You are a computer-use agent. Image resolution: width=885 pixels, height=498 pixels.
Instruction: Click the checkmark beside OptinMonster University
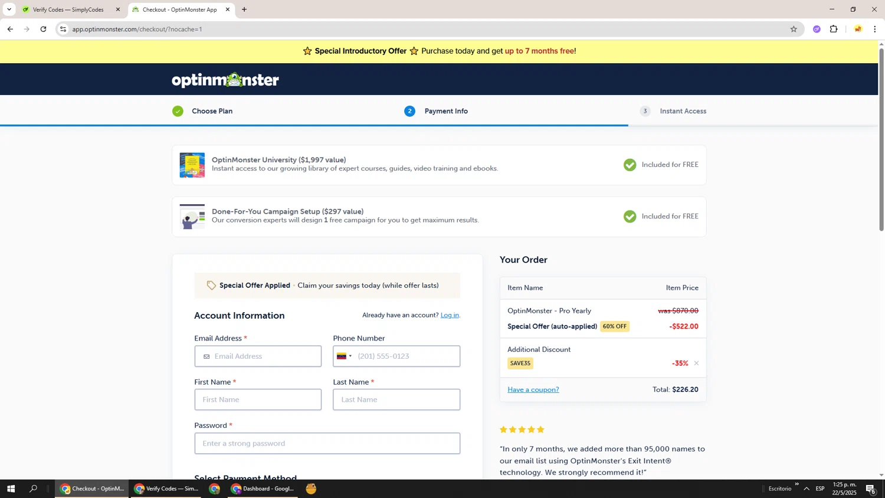point(630,165)
